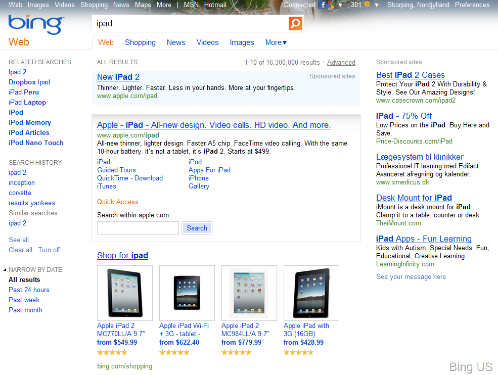Click the five-star rating under iPad 2 MC770LL/A
Image resolution: width=498 pixels, height=375 pixels.
point(112,352)
